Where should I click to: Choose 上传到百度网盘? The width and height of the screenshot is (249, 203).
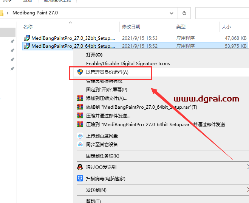point(102,136)
